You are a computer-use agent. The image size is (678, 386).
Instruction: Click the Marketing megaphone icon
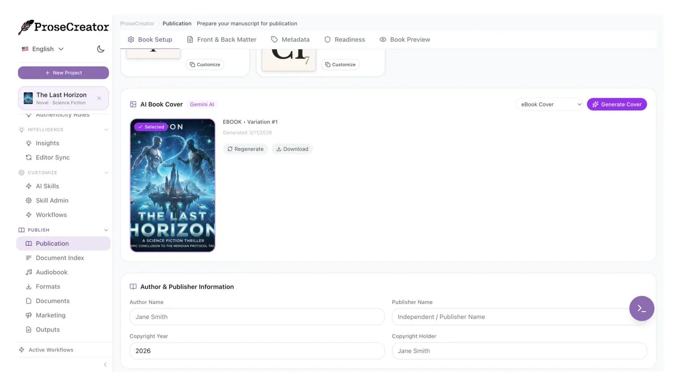coord(29,315)
